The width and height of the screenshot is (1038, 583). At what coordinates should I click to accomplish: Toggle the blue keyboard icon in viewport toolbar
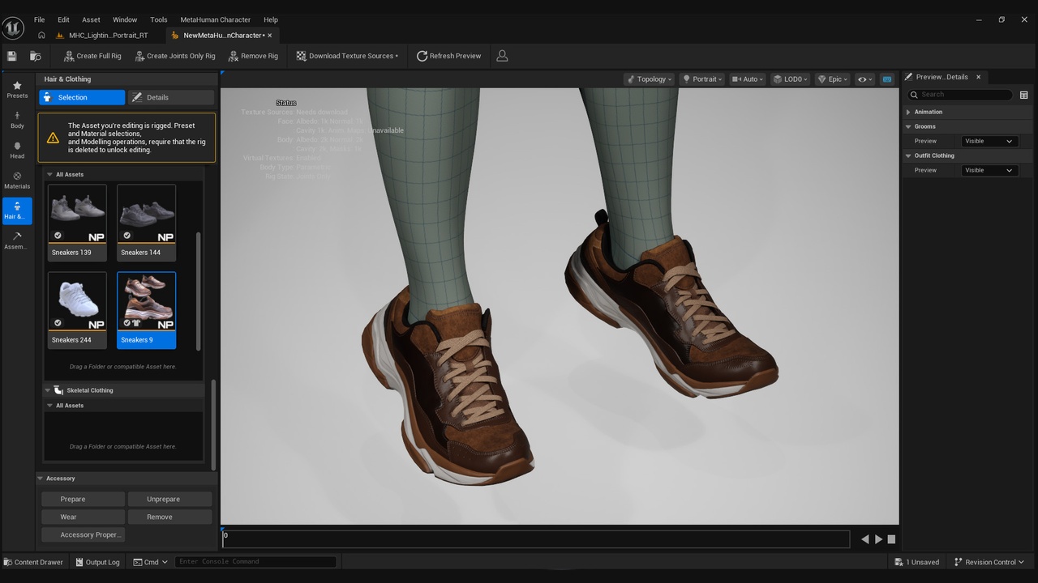[x=887, y=79]
